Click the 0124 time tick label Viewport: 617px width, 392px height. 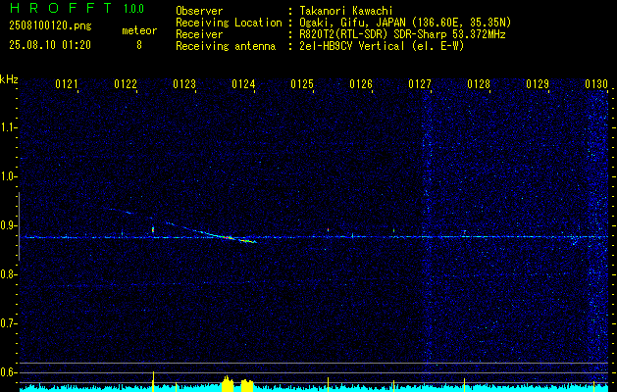243,84
